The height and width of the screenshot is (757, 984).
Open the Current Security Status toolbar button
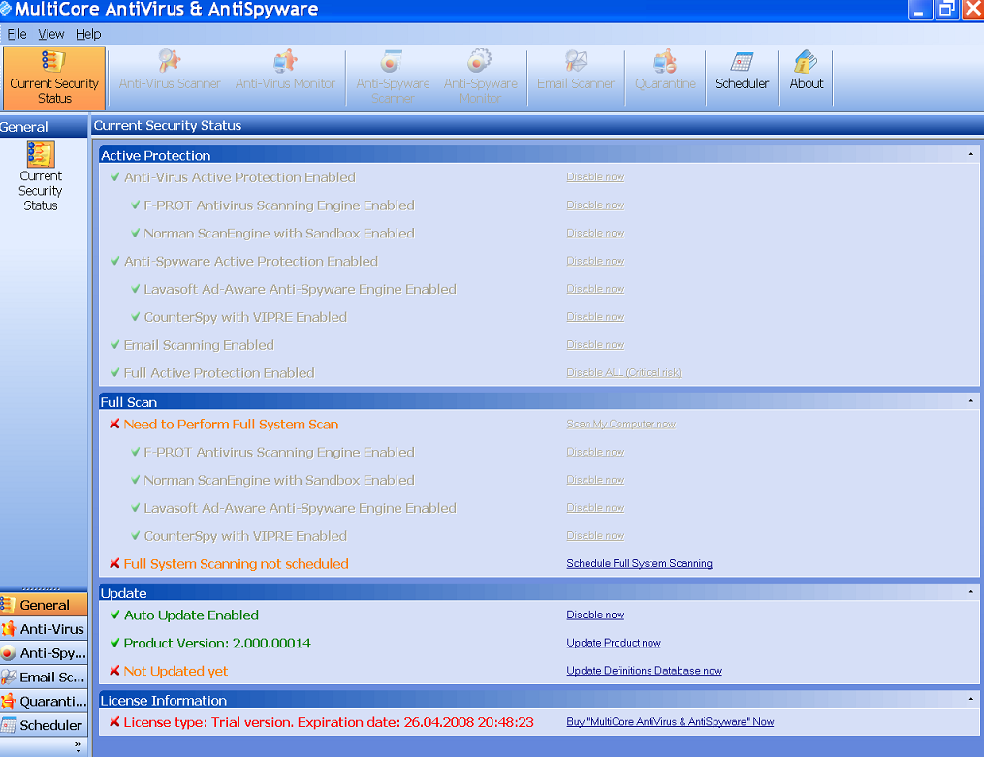pos(54,78)
